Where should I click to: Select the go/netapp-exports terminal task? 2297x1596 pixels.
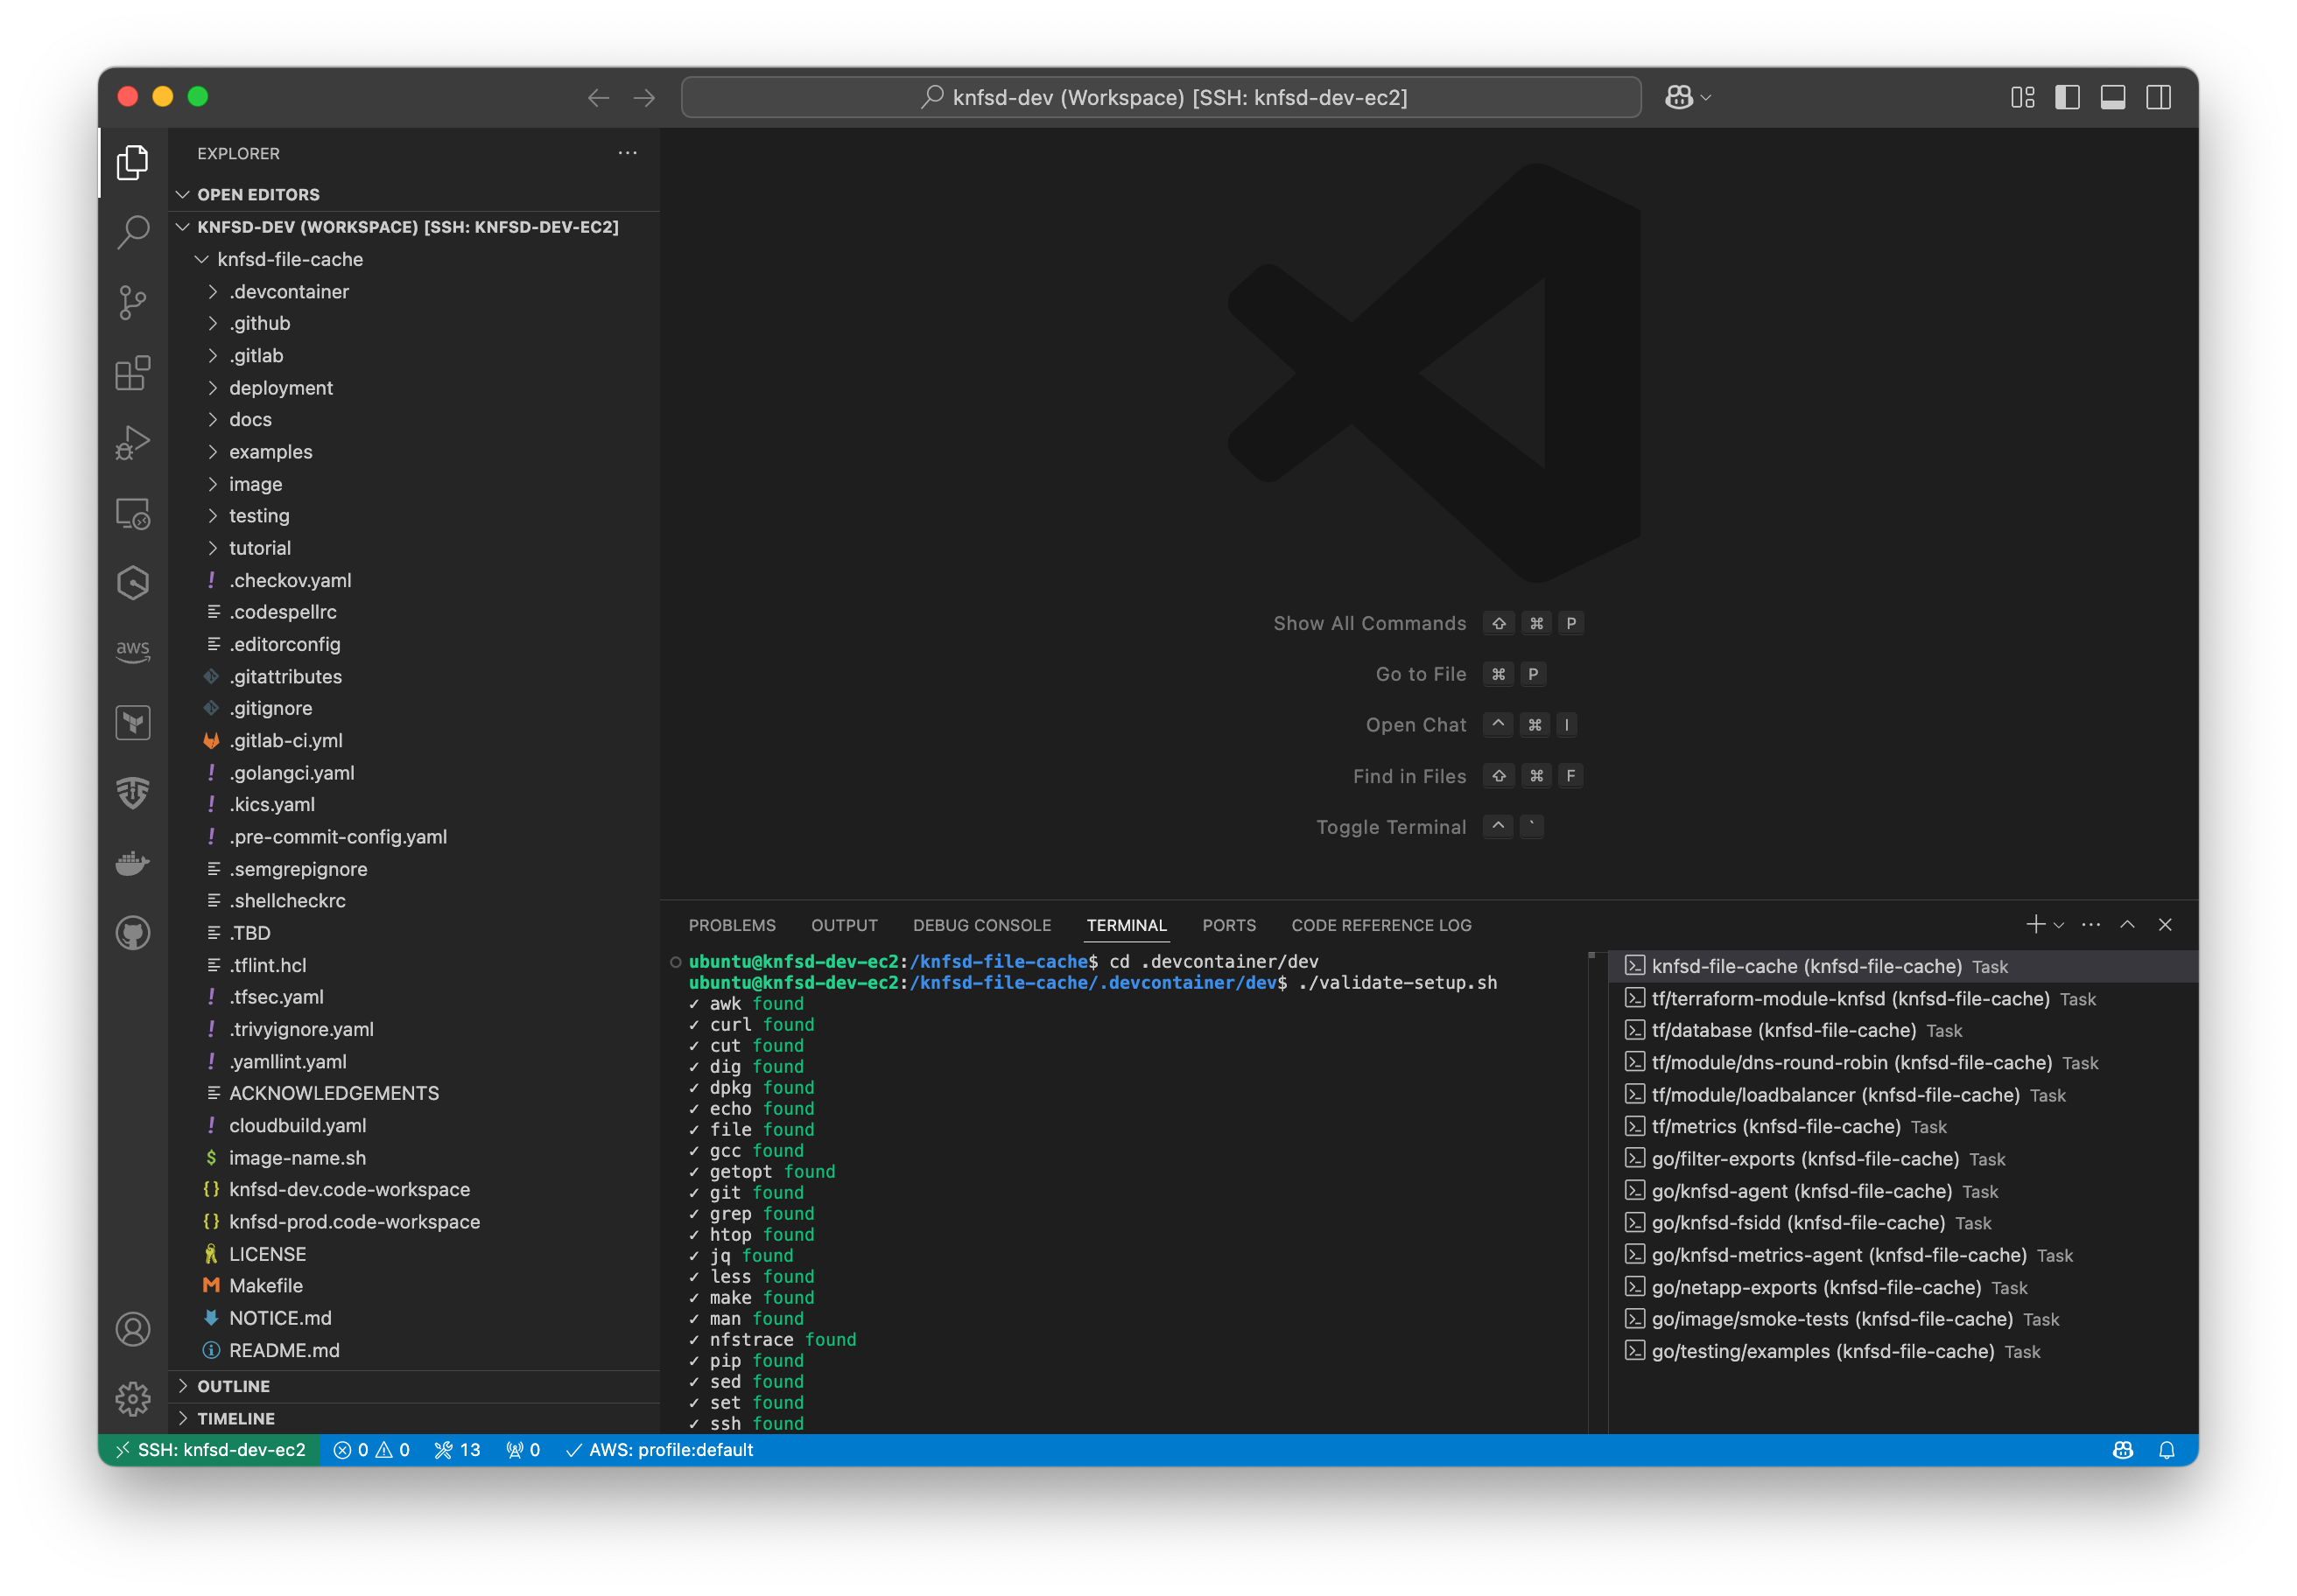[1903, 1287]
